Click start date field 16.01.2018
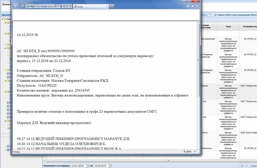257x168 pixels. (79, 166)
